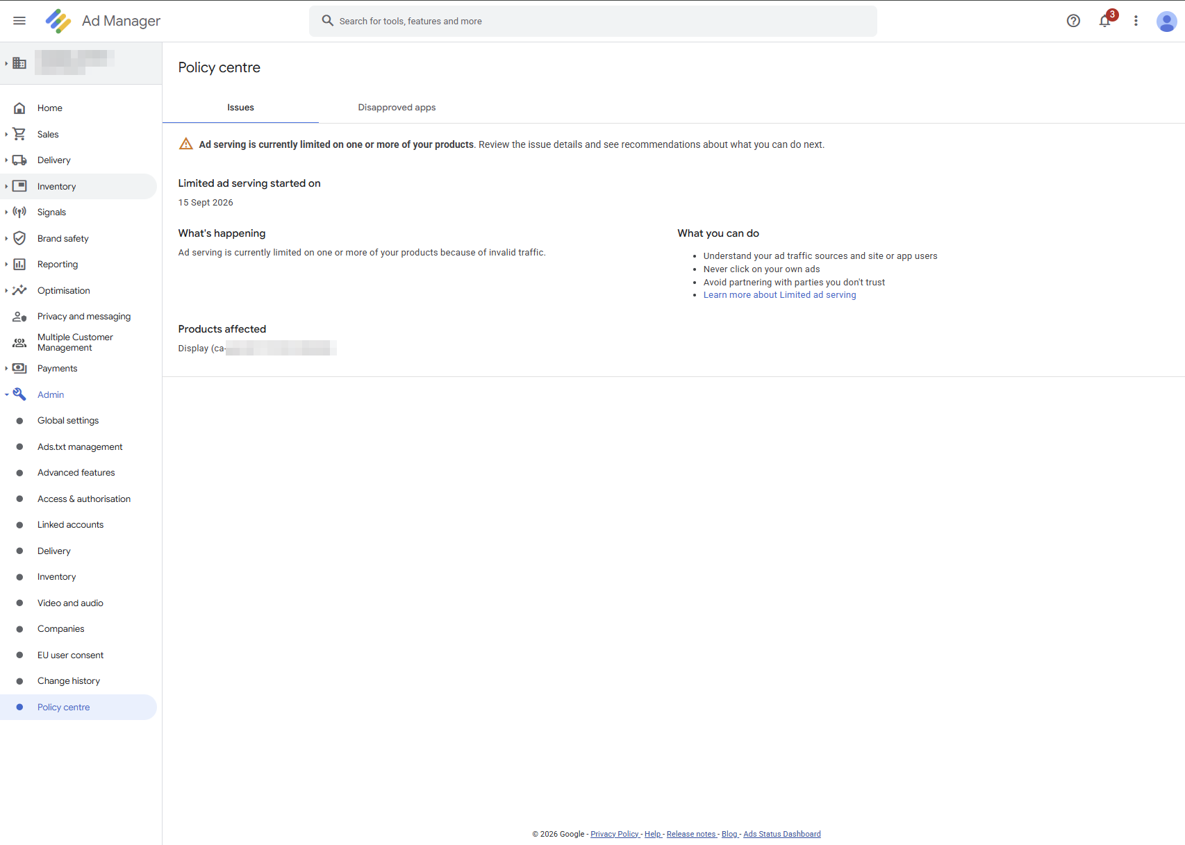The image size is (1185, 845).
Task: Follow Learn more about Limited ad serving
Action: (x=779, y=295)
